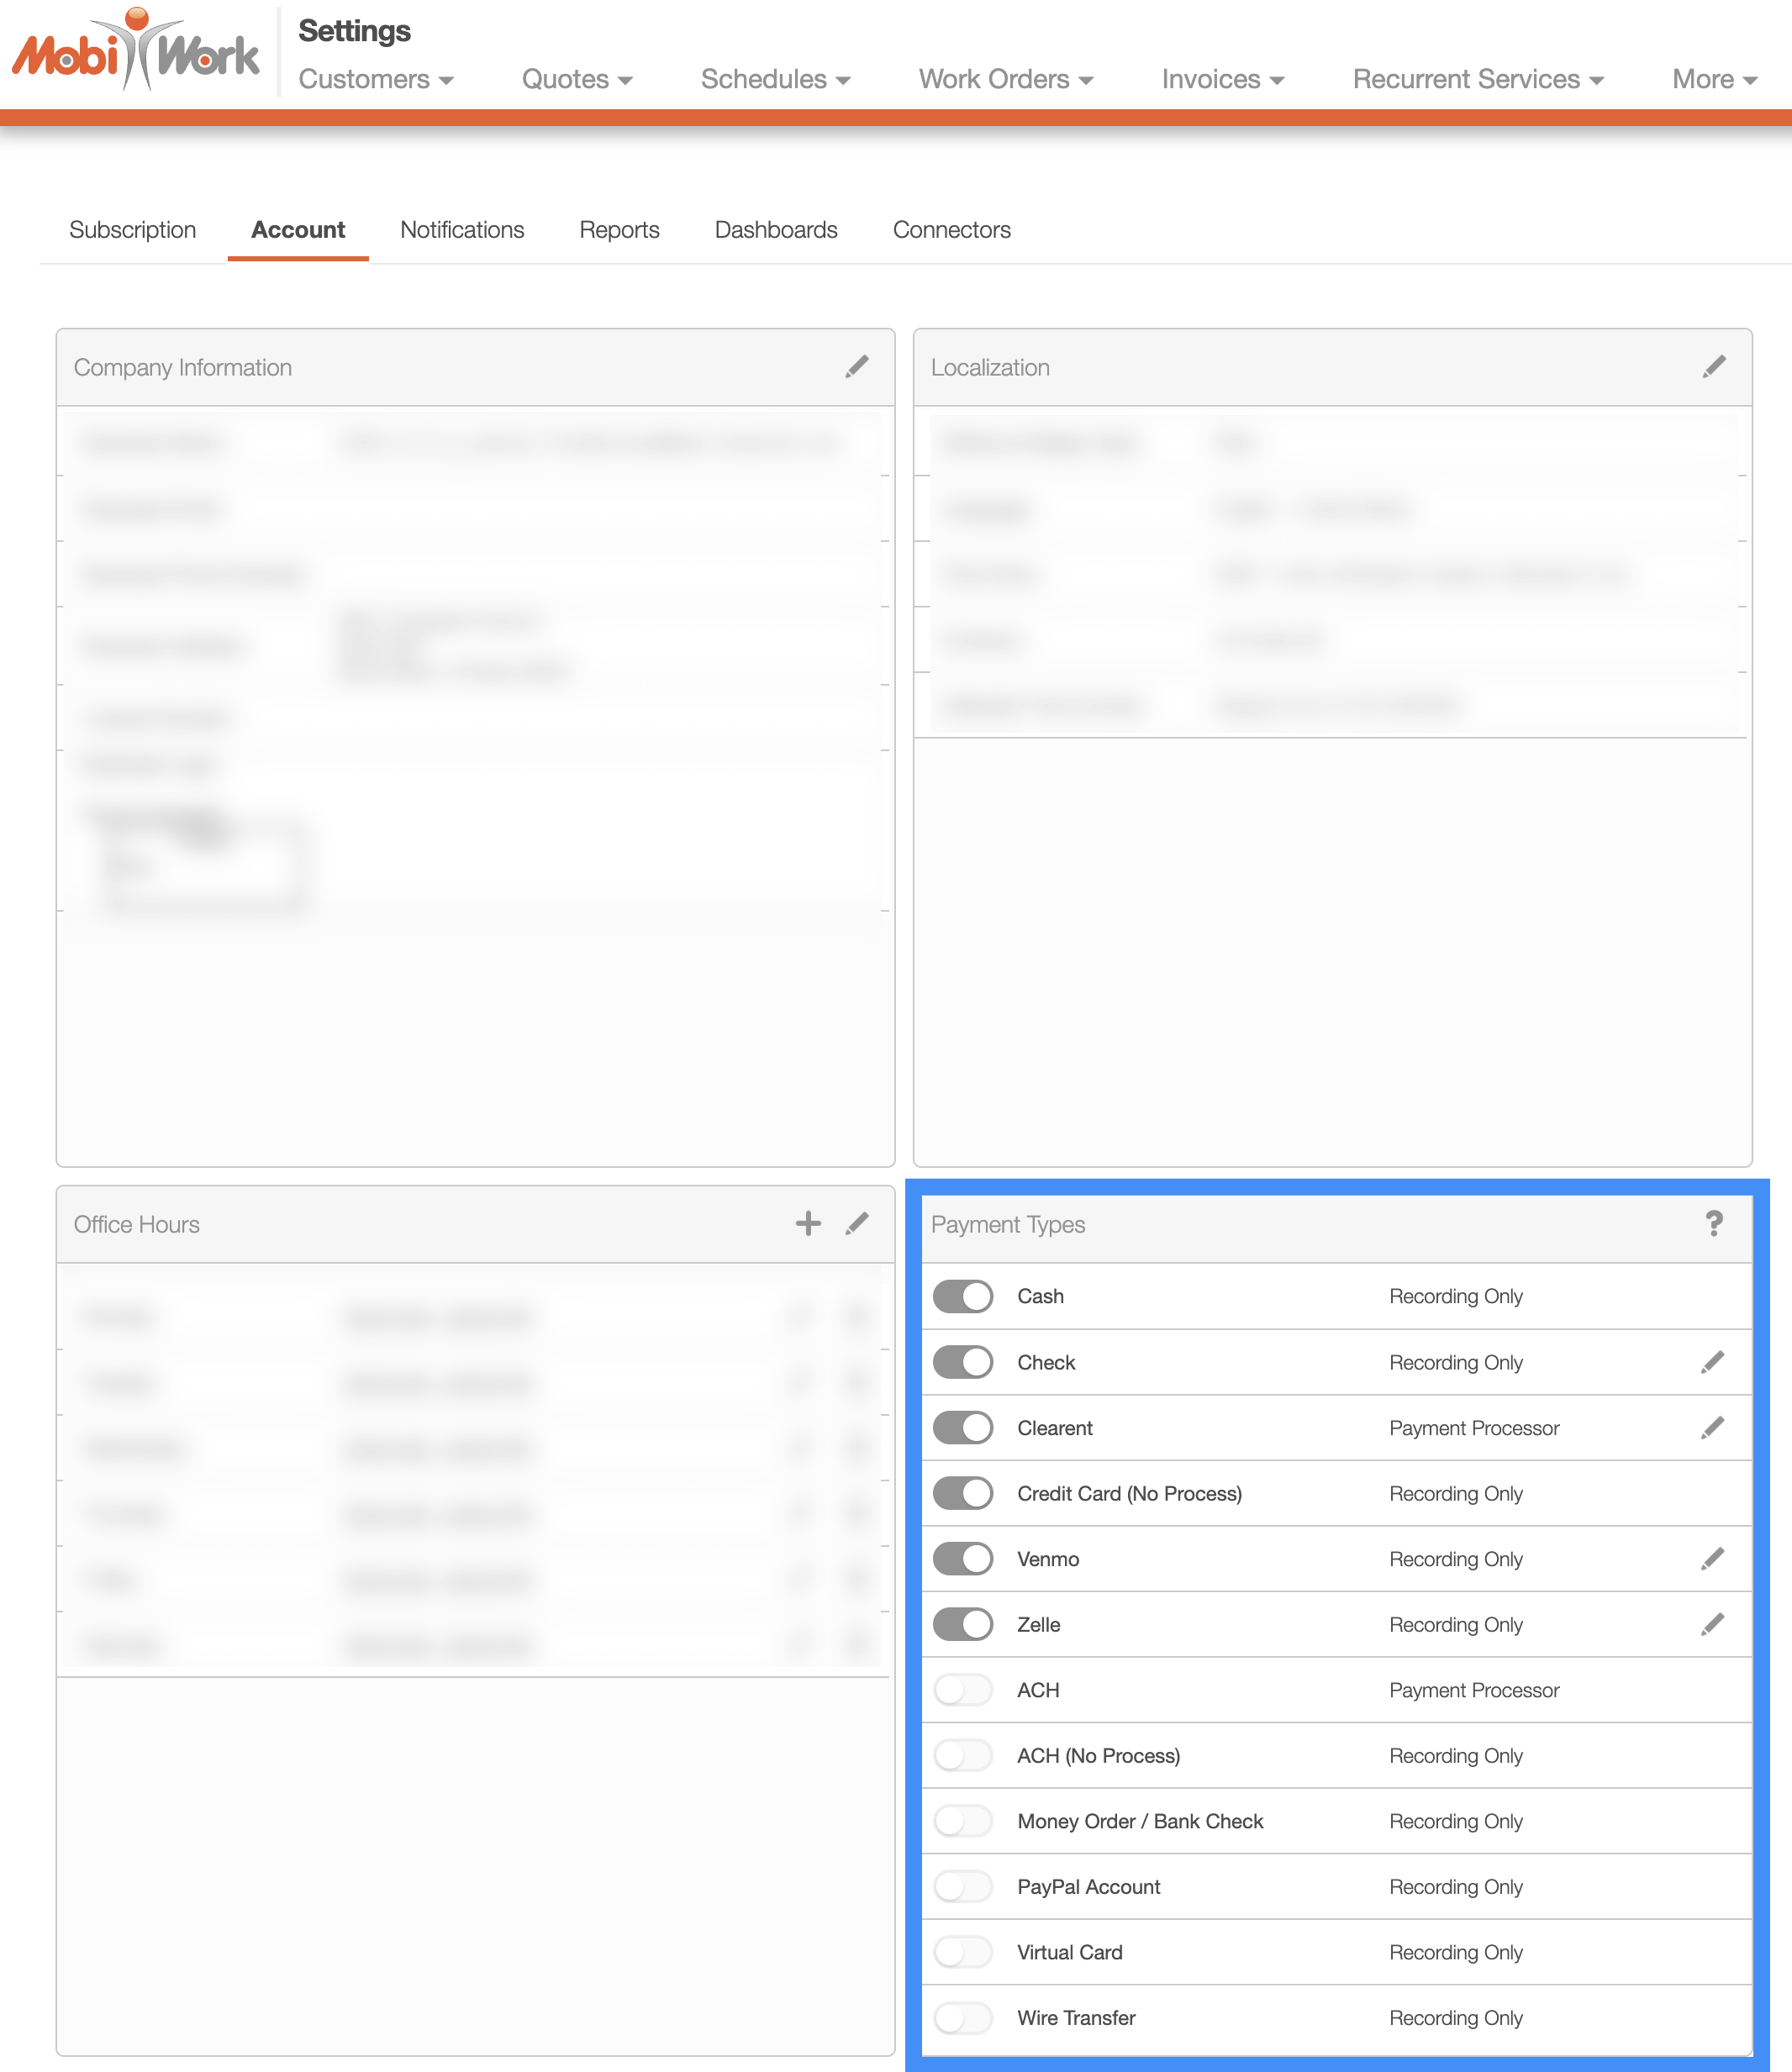
Task: Add new Office Hours with plus icon
Action: [808, 1224]
